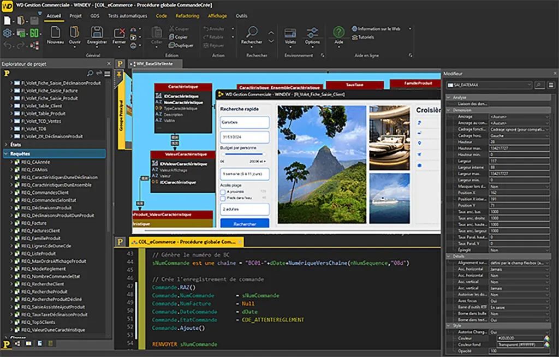Viewport: 559px width, 357px height.
Task: Switch to the Projet ribbon tab
Action: click(x=75, y=16)
